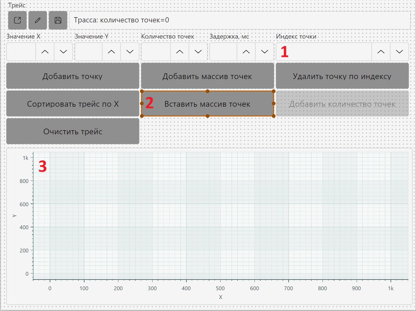416x311 pixels.
Task: Focus the Индекс точки input field
Action: pos(324,52)
